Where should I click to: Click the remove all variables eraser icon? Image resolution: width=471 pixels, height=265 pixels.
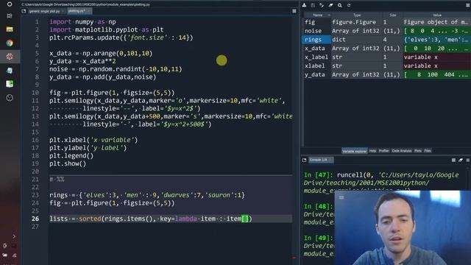click(330, 5)
